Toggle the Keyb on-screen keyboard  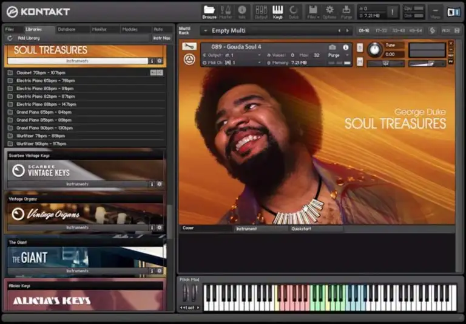coord(277,12)
